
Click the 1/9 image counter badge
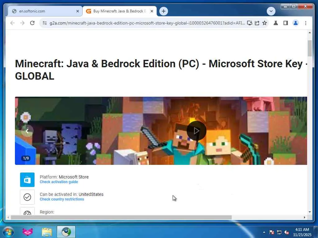coord(26,158)
